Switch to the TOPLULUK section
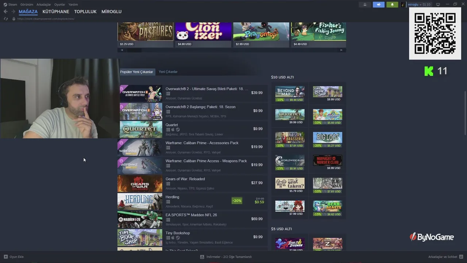Viewport: 467px width, 263px height. tap(85, 12)
